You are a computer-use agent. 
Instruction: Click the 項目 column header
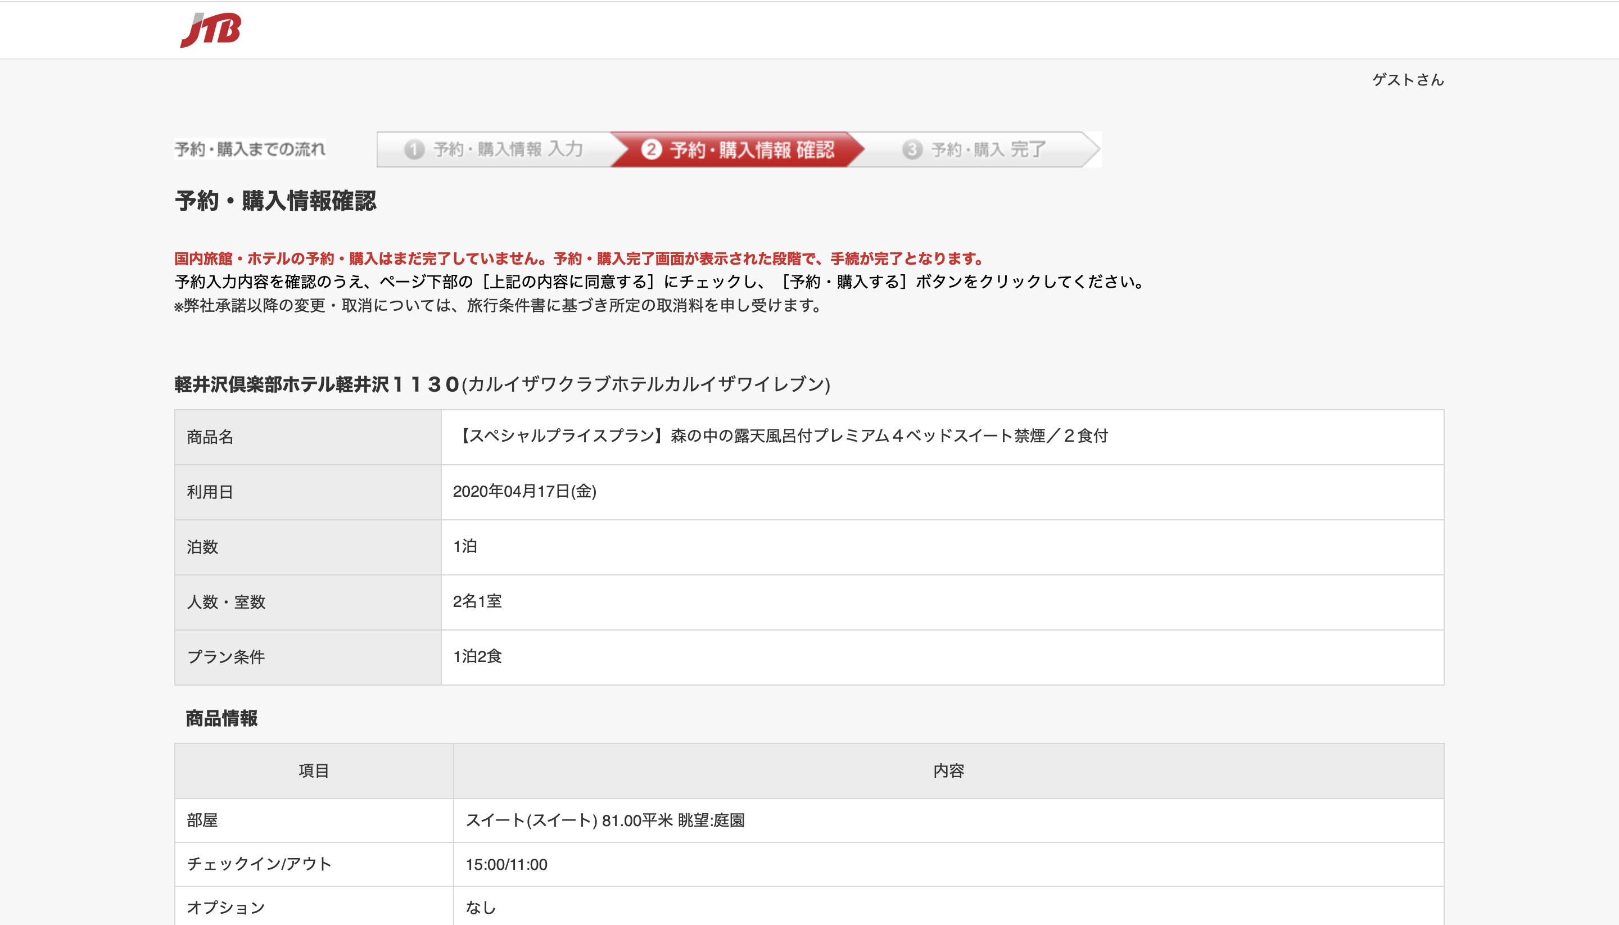(x=314, y=771)
